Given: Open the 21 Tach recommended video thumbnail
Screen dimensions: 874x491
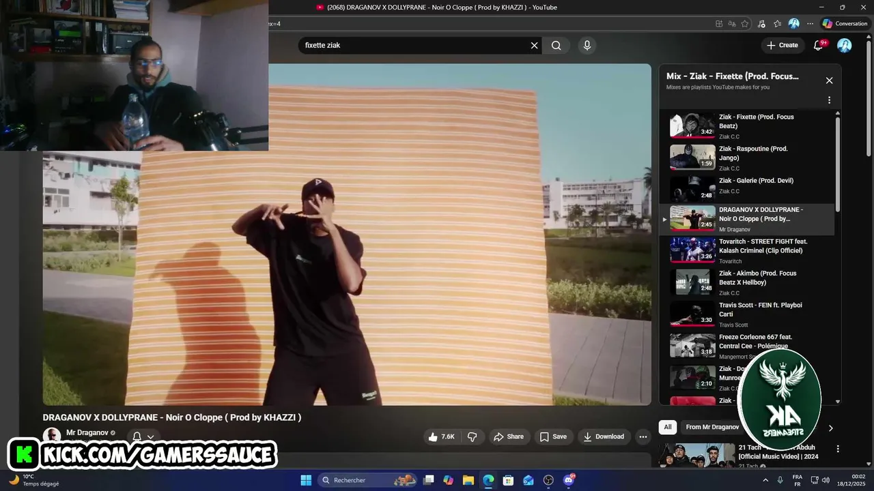Looking at the screenshot, I should click(x=696, y=456).
